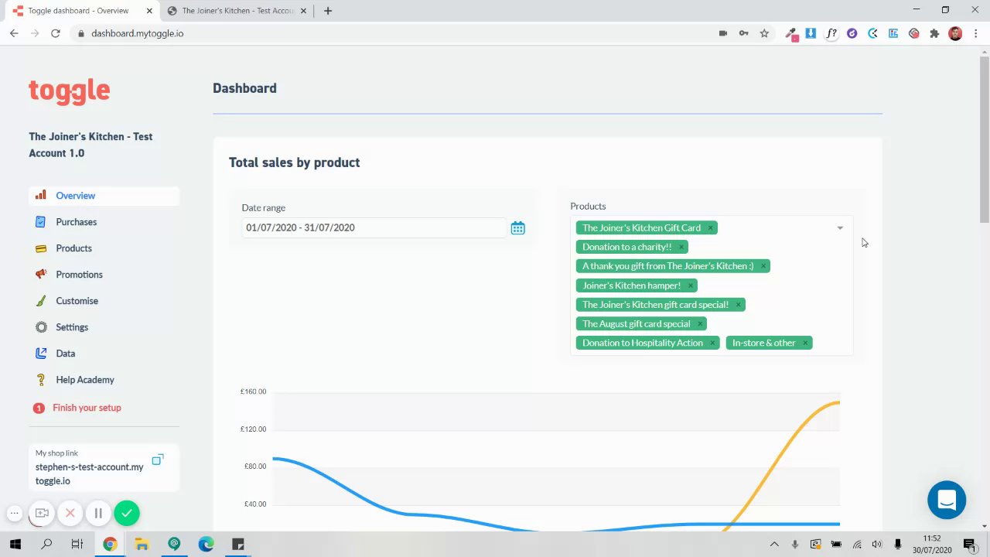Open the stephen-s-test-account shop link

pos(89,474)
